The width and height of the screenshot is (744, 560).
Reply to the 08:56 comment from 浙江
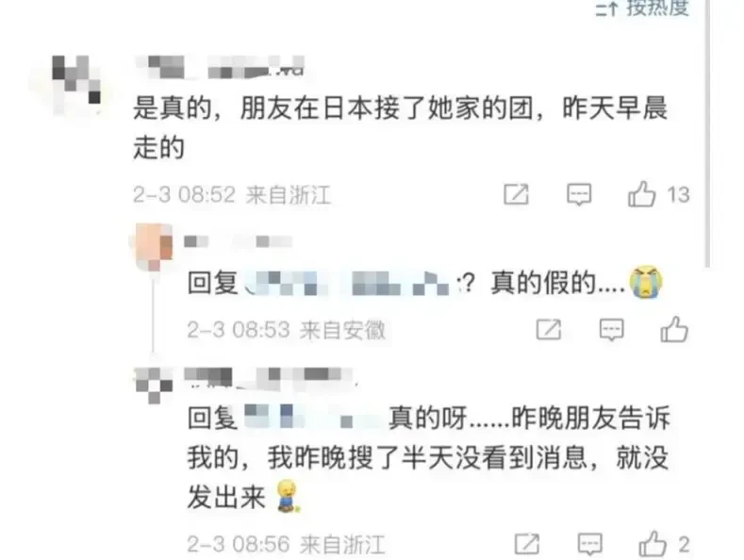(x=589, y=544)
